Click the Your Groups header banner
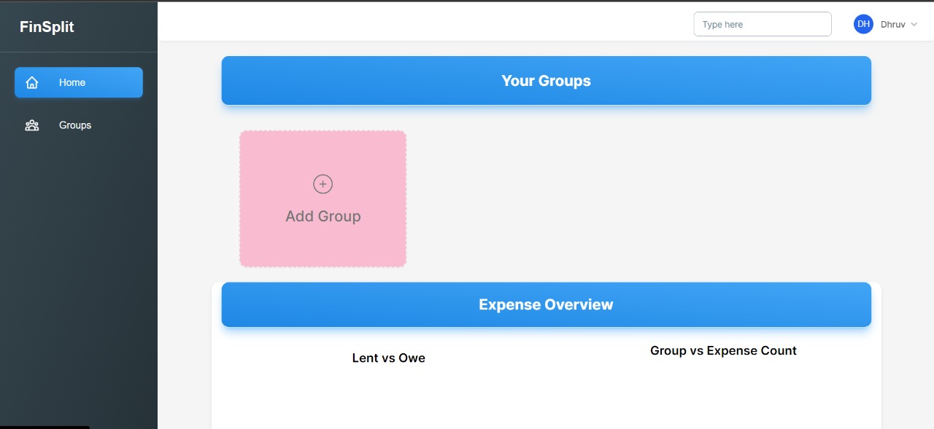The width and height of the screenshot is (934, 429). [546, 80]
